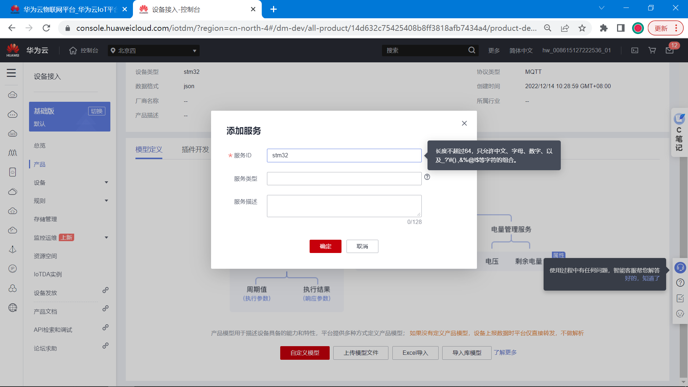Viewport: 688px width, 387px height.
Task: Click the search magnifier icon in header
Action: click(x=472, y=51)
